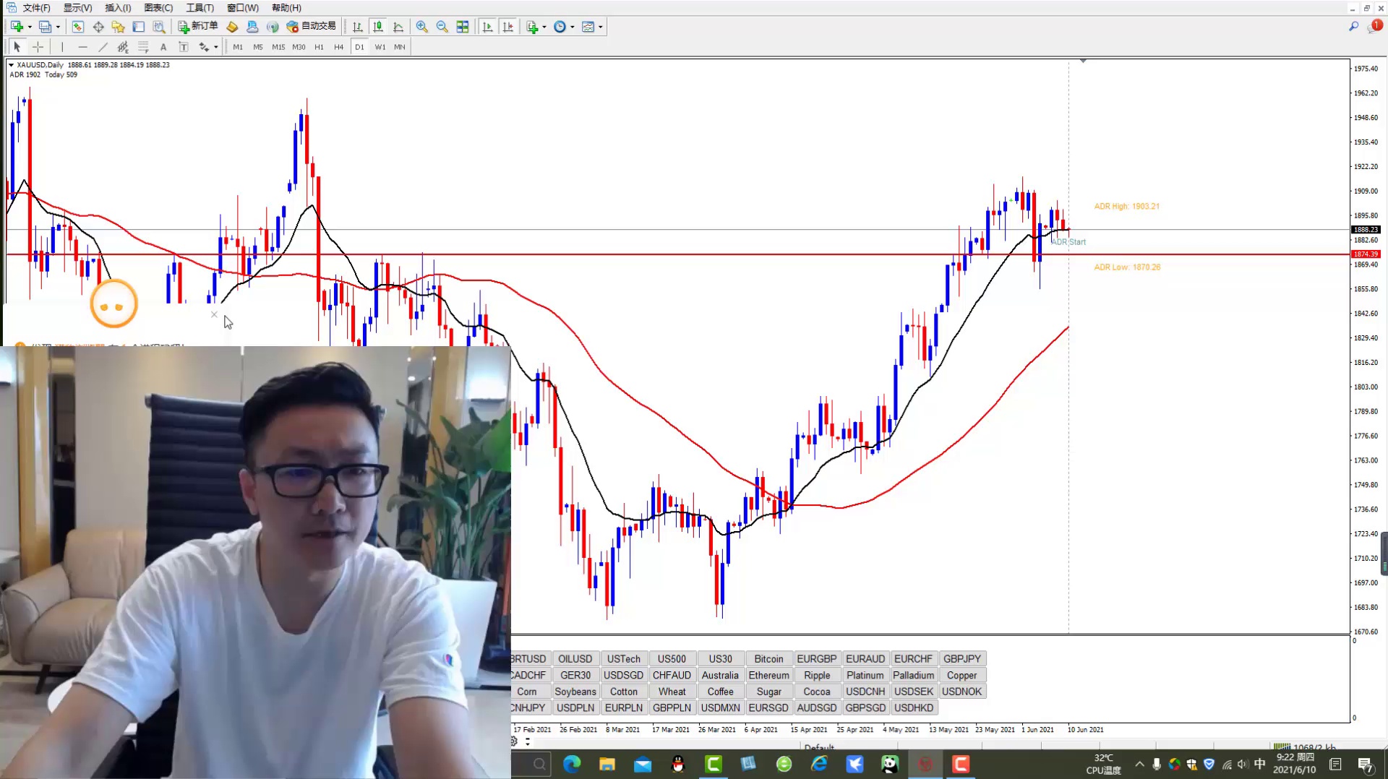Screen dimensions: 1388x779
Task: Open new chart toolbar icon
Action: (x=17, y=27)
